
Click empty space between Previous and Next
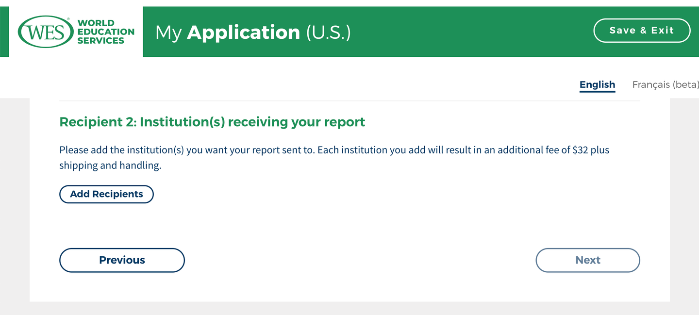tap(359, 260)
